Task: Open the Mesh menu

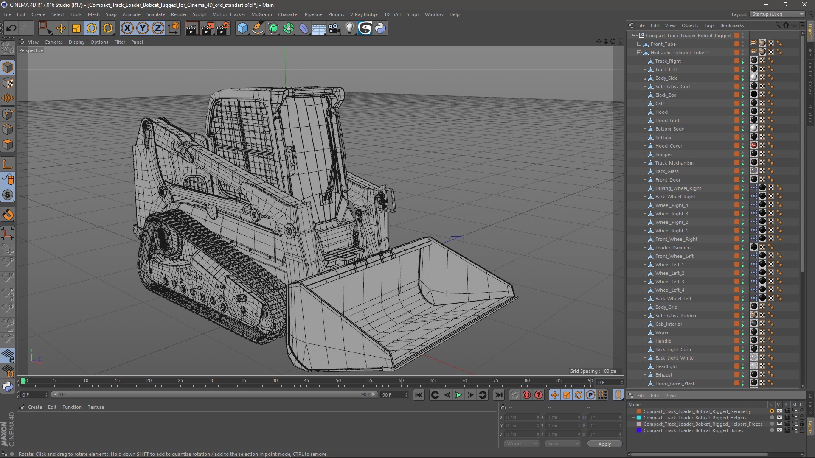Action: coord(93,14)
